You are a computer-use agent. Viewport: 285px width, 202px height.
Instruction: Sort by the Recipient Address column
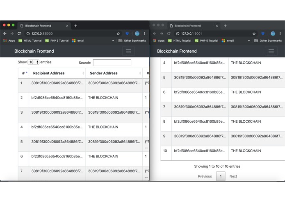57,73
